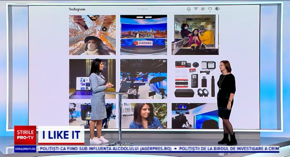The height and width of the screenshot is (157, 290).
Task: Open the makeup room three women post
Action: click(x=195, y=35)
